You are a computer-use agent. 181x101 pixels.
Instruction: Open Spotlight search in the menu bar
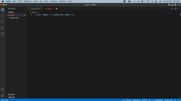pyautogui.click(x=152, y=1)
